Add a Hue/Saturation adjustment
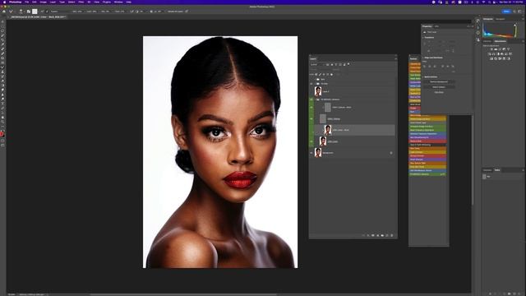Screen dimensions: 526x296 (490, 53)
